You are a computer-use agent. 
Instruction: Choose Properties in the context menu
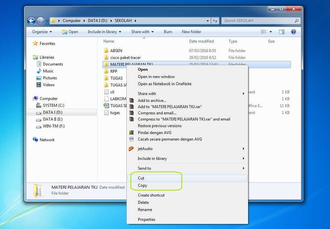point(187,219)
